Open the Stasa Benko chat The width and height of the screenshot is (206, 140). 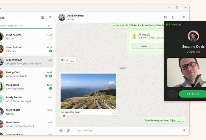[27, 87]
